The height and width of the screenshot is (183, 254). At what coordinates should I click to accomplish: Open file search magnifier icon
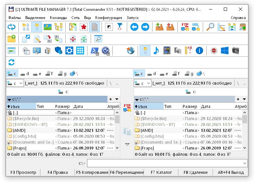(x=210, y=27)
